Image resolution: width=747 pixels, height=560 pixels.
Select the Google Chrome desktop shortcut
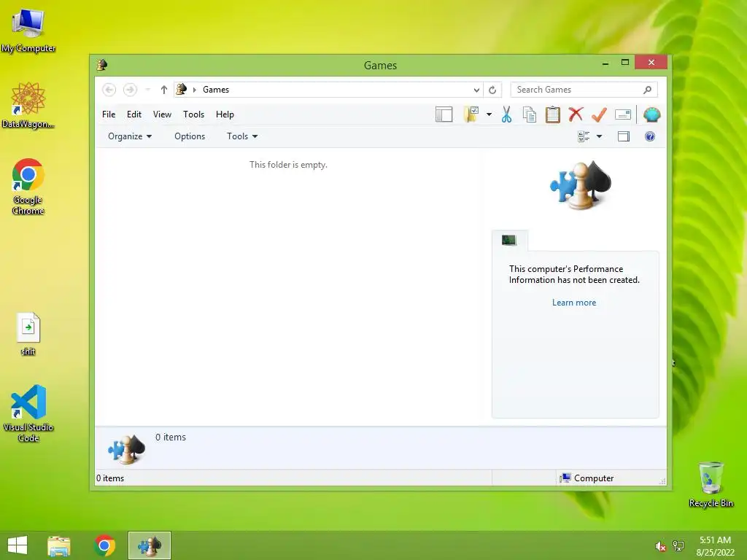28,186
